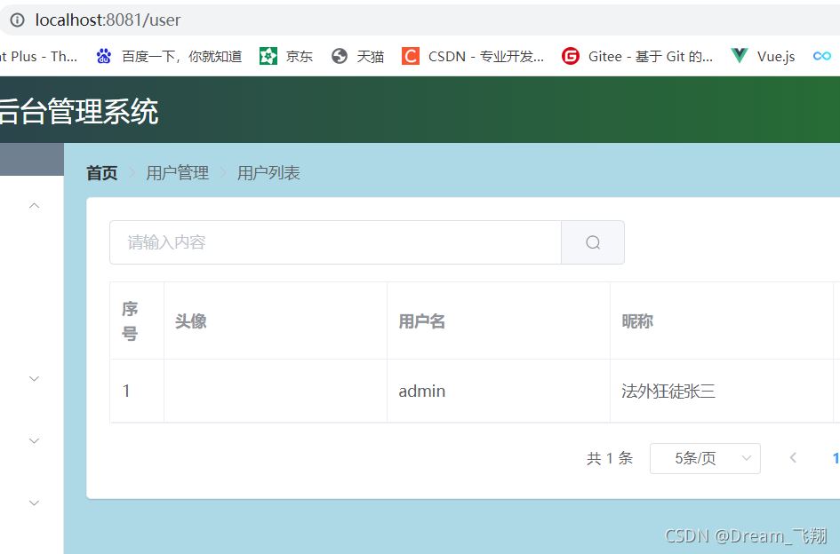The width and height of the screenshot is (840, 554).
Task: Click the search magnifier button
Action: pyautogui.click(x=593, y=242)
